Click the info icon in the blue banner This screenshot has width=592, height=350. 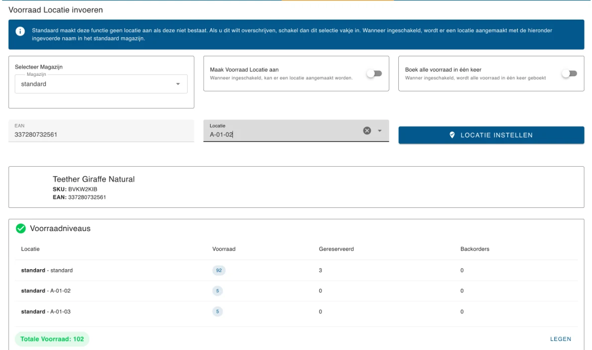pyautogui.click(x=20, y=31)
